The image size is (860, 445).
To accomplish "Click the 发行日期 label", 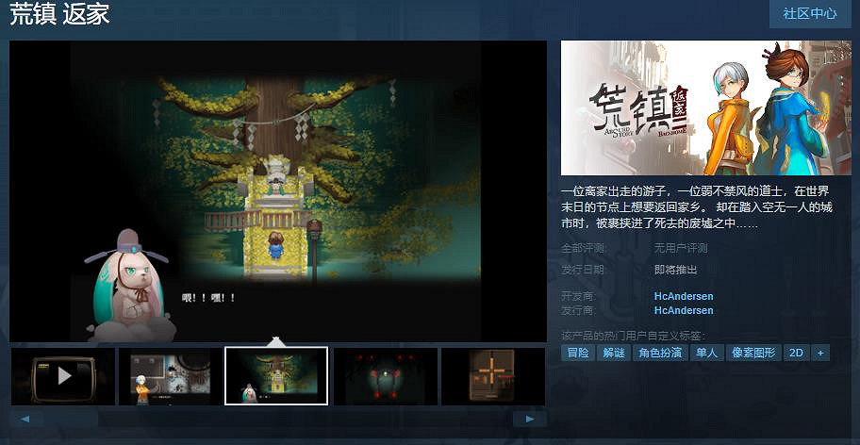I will (583, 270).
